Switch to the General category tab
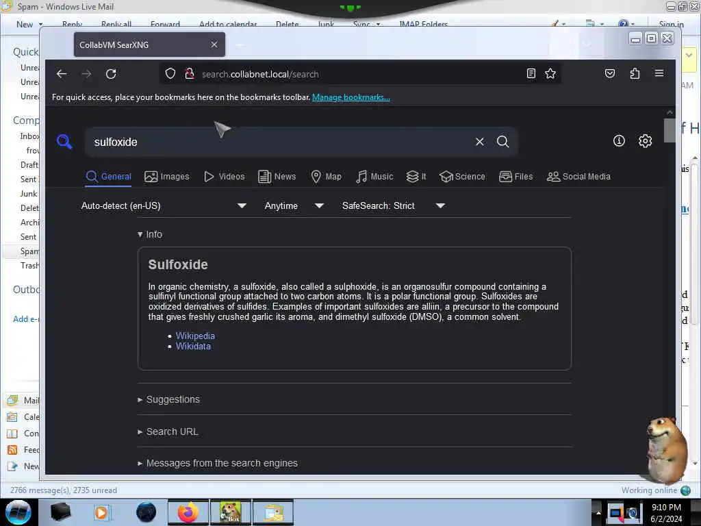The width and height of the screenshot is (701, 526). click(x=109, y=177)
